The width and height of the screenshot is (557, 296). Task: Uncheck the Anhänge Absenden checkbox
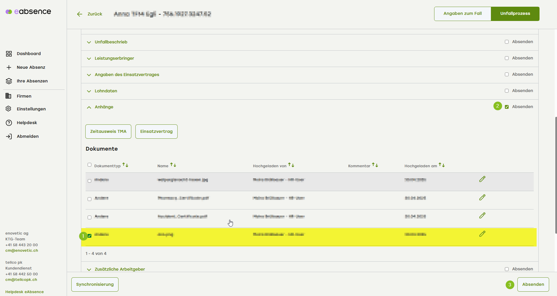507,107
